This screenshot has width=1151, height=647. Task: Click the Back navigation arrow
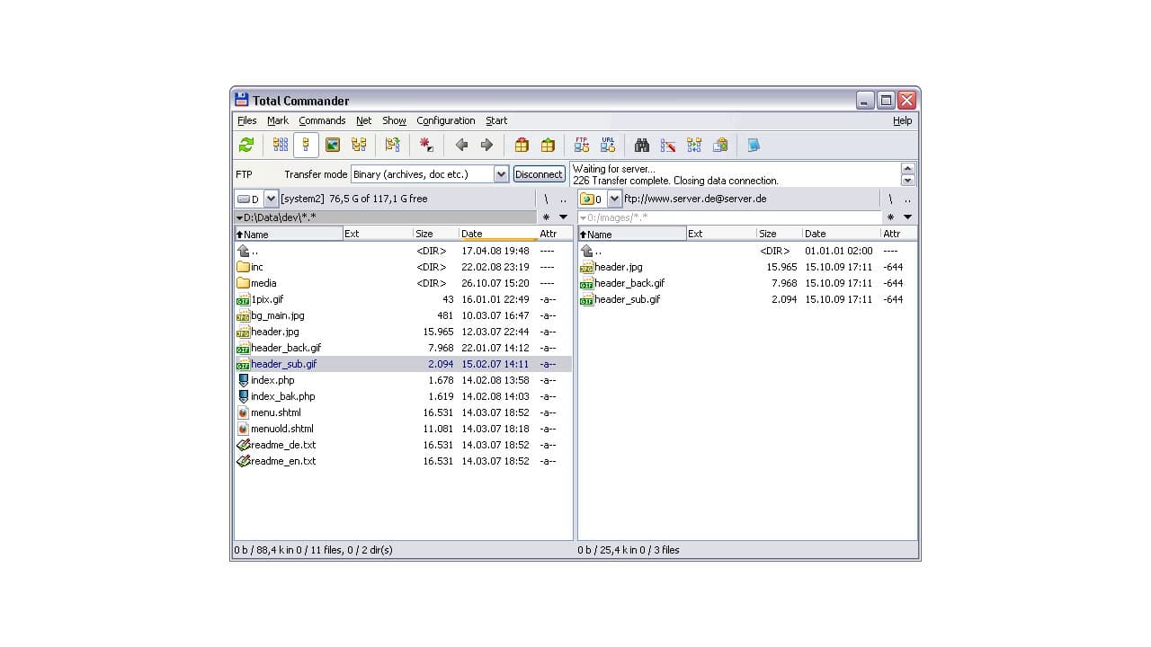point(462,145)
